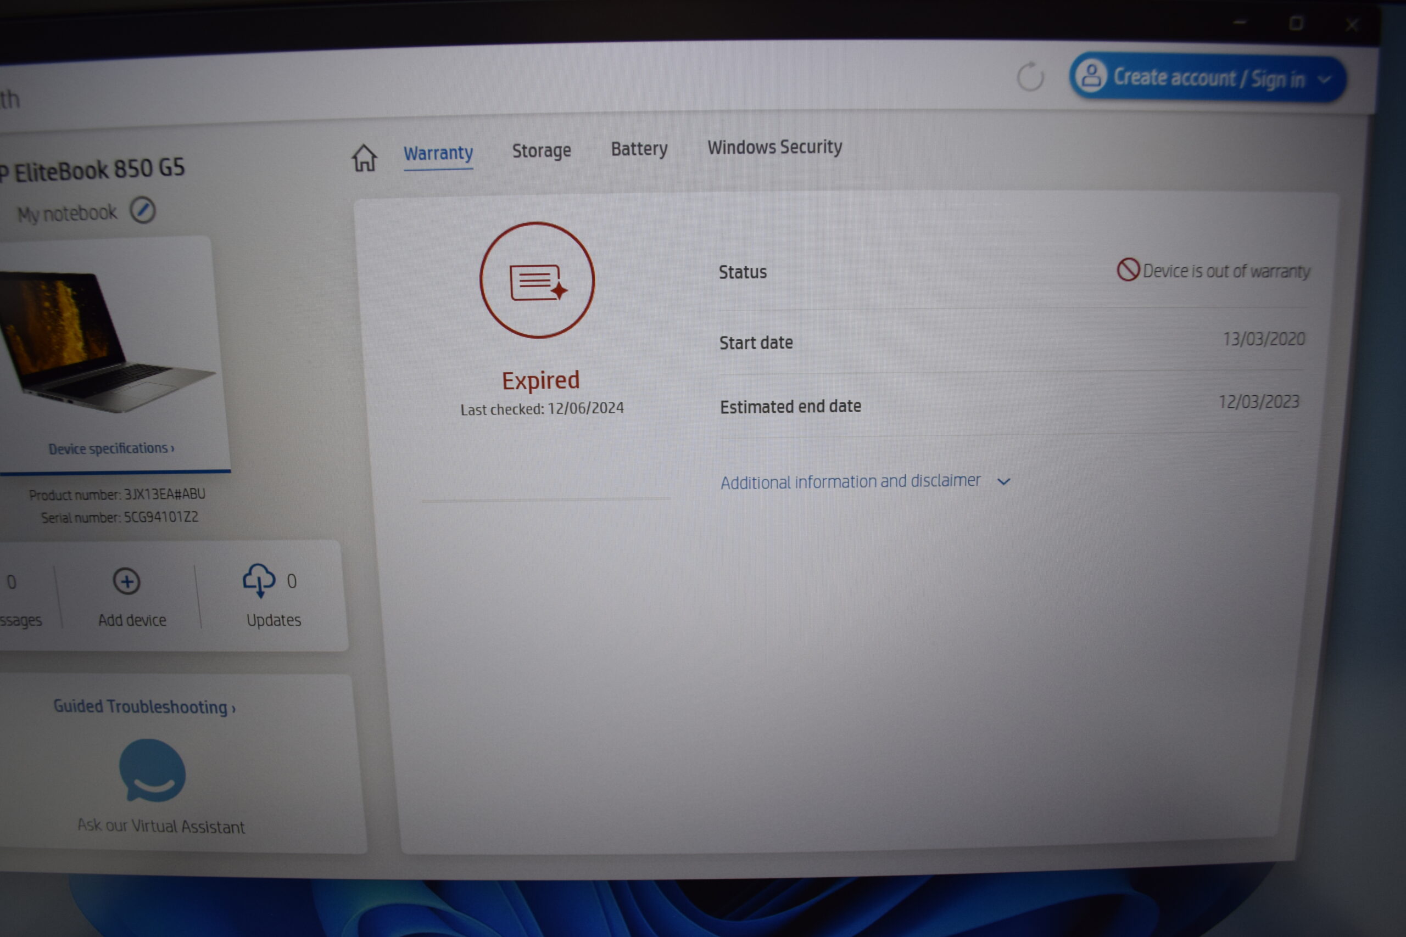Click the red 'Expired' status heading

tap(540, 380)
